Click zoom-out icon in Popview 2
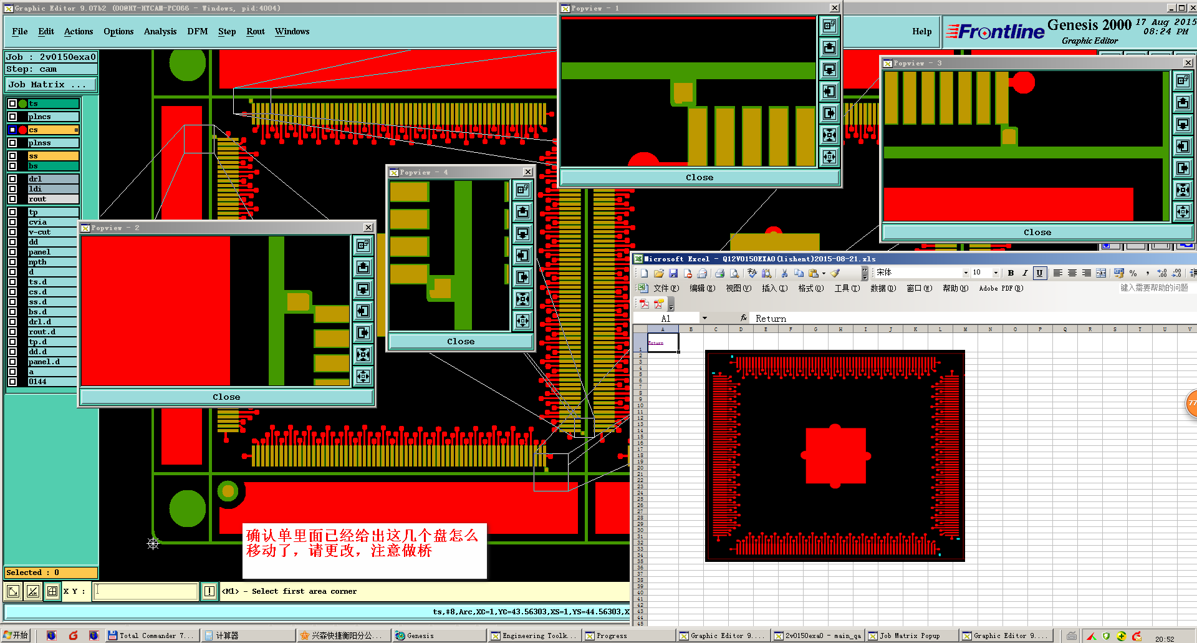 [363, 376]
